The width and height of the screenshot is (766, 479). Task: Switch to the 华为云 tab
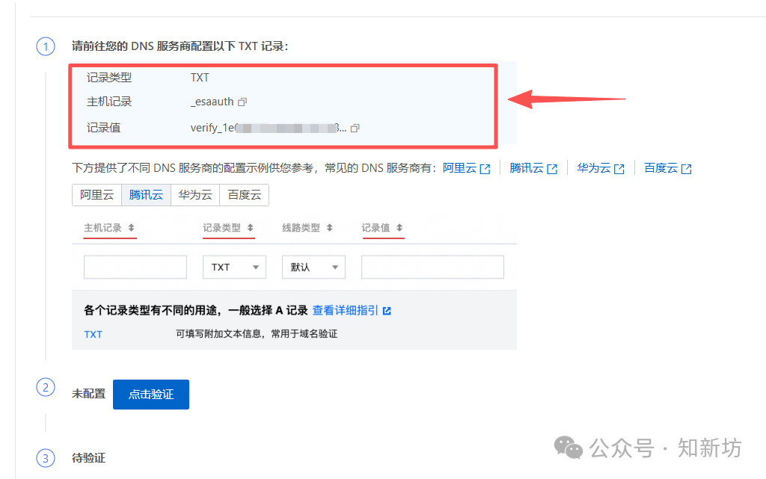[194, 195]
